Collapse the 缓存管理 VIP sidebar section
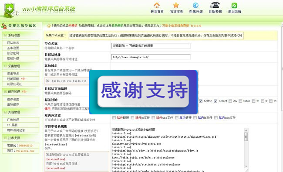This screenshot has height=172, width=283. click(x=6, y=92)
